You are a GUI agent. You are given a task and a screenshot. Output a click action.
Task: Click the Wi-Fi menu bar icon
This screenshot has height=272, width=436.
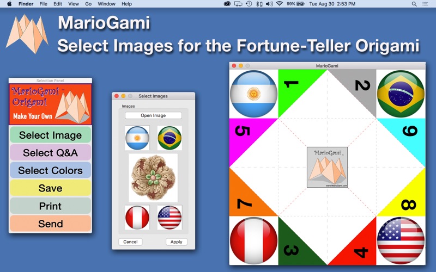pos(280,4)
